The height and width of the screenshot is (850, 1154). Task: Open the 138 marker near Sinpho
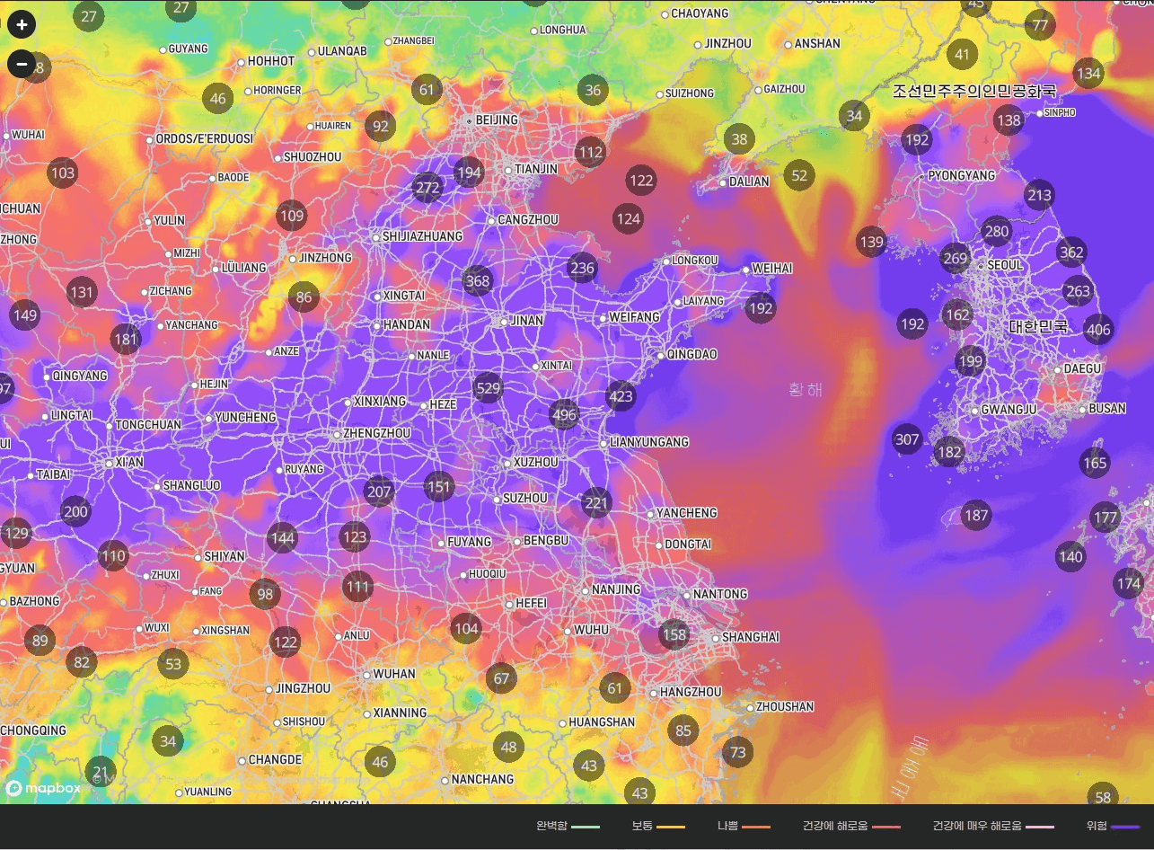(1009, 120)
